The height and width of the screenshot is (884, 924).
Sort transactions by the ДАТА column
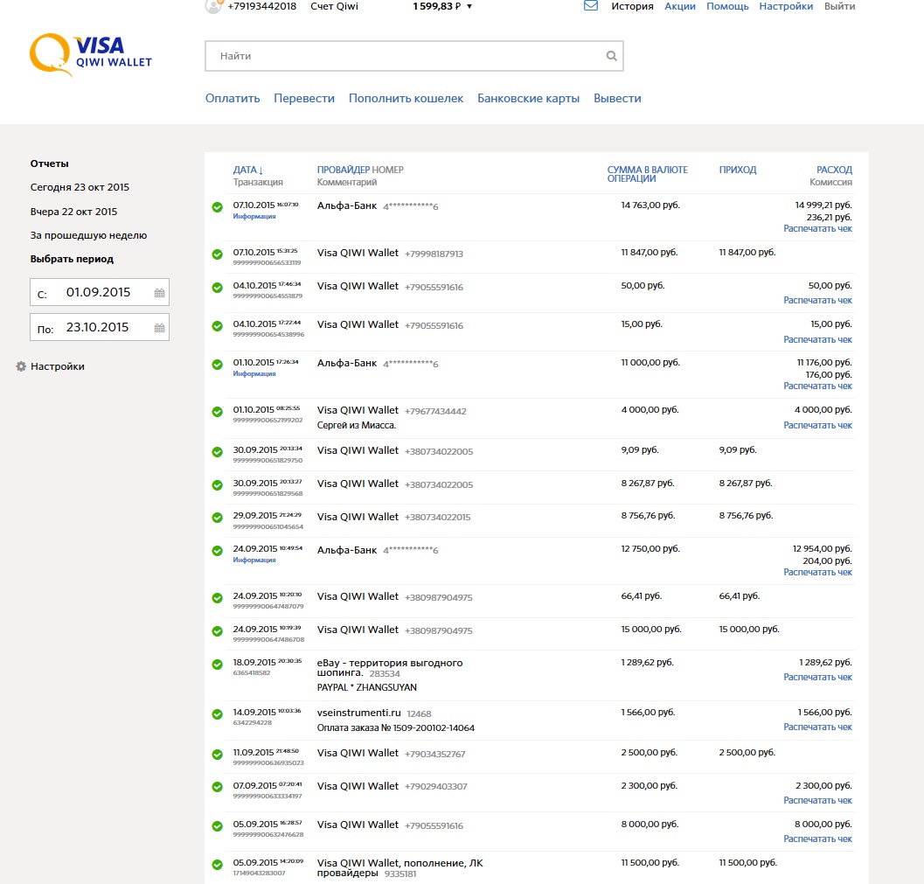247,170
